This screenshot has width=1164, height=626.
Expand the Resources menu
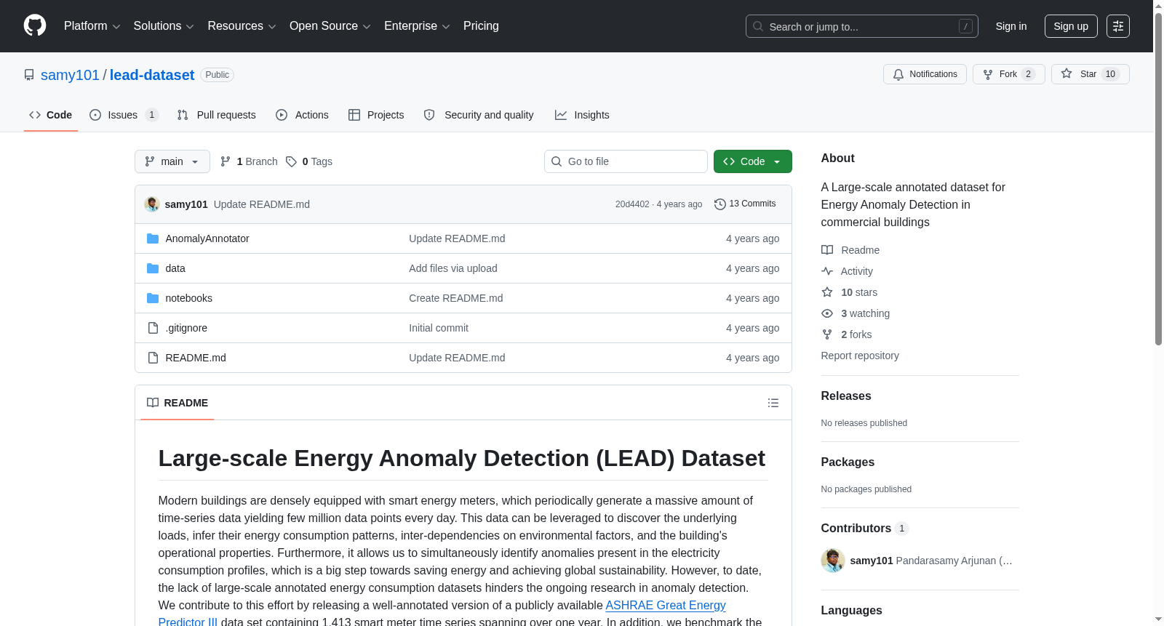(242, 26)
